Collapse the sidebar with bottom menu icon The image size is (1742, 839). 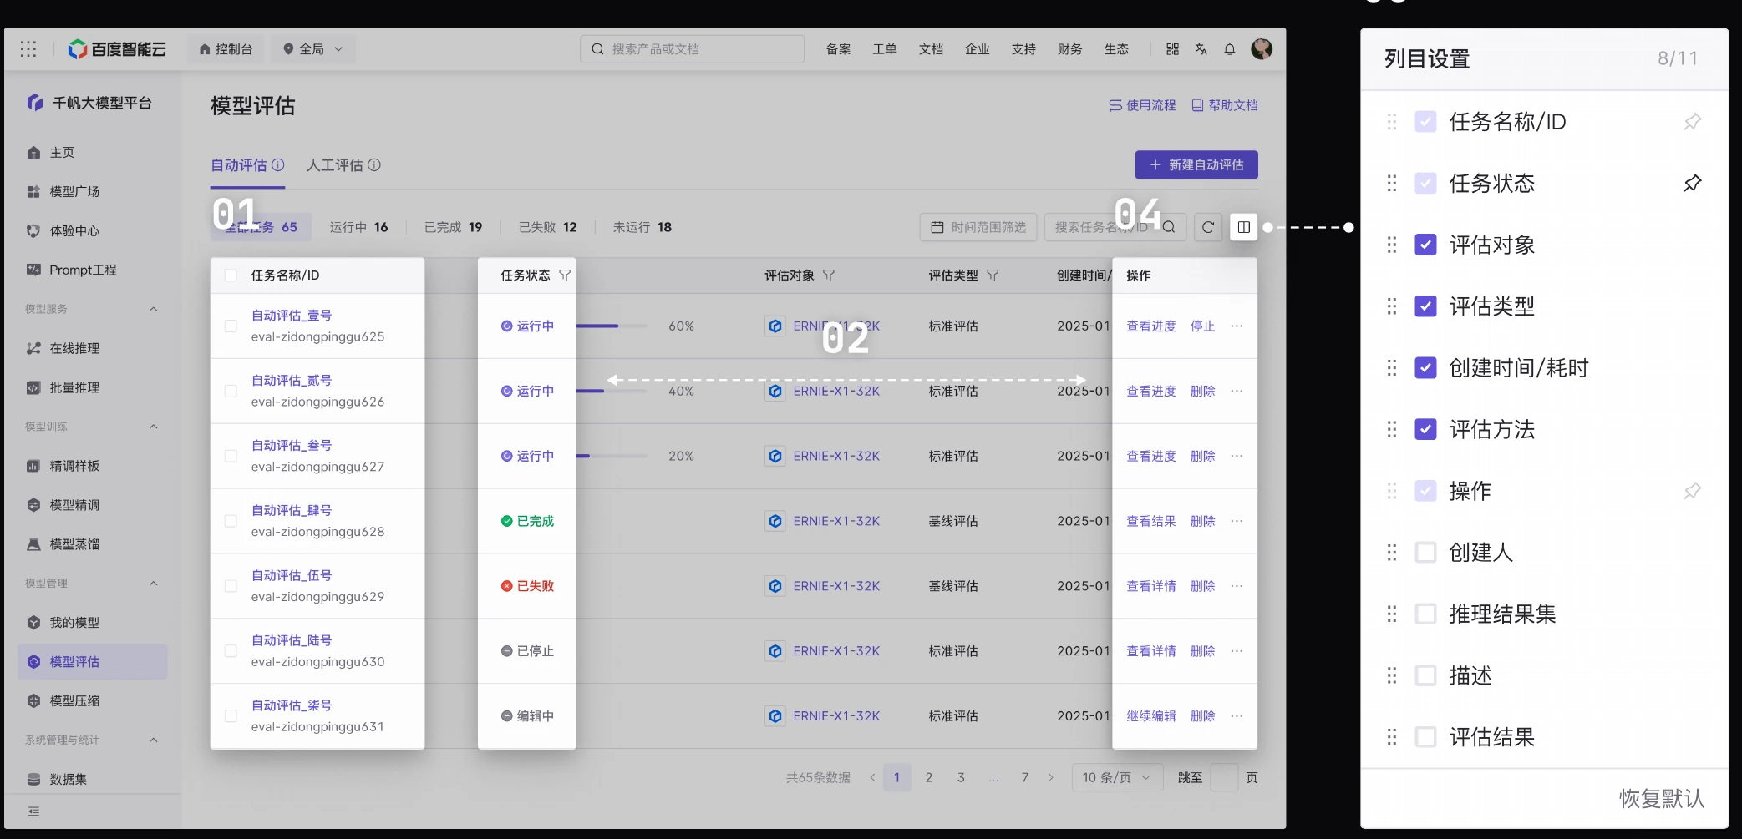33,811
